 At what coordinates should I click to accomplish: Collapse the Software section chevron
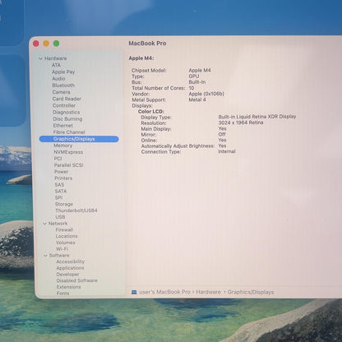coord(45,256)
